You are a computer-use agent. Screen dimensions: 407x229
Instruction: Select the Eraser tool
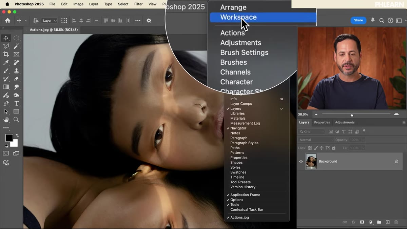[16, 79]
